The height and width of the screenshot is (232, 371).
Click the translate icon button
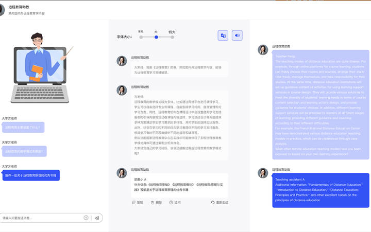(x=223, y=35)
